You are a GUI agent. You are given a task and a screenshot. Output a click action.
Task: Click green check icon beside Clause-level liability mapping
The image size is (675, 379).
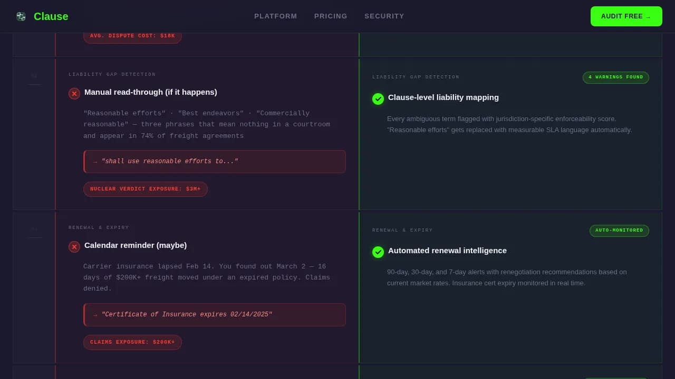pos(378,99)
